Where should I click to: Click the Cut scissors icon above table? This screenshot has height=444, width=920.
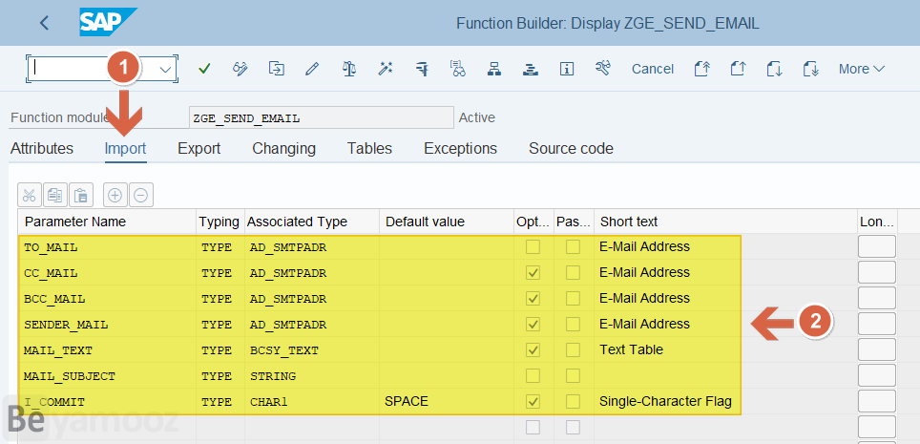[30, 195]
